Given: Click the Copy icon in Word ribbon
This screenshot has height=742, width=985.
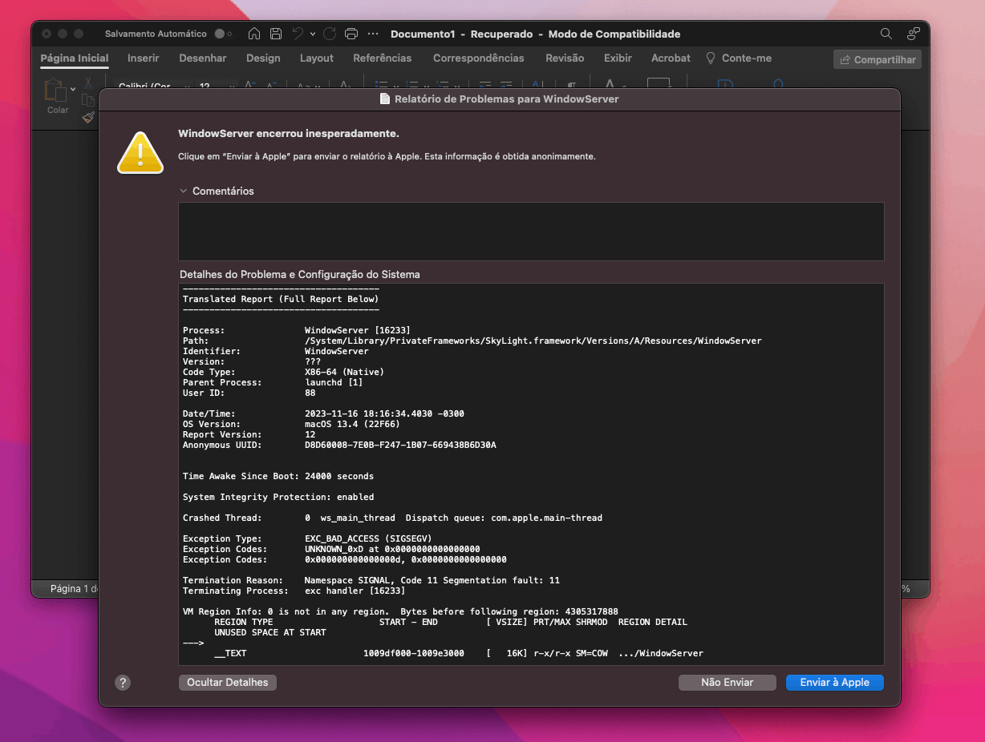Looking at the screenshot, I should click(88, 100).
